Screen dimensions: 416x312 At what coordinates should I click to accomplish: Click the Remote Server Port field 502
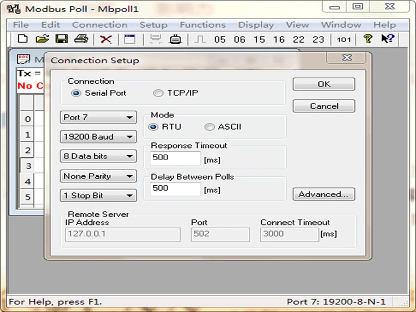(220, 234)
